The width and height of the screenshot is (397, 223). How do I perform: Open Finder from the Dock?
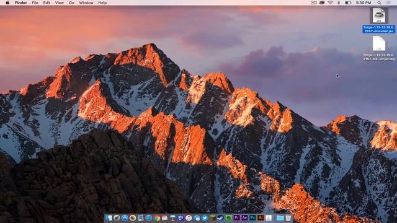click(109, 217)
